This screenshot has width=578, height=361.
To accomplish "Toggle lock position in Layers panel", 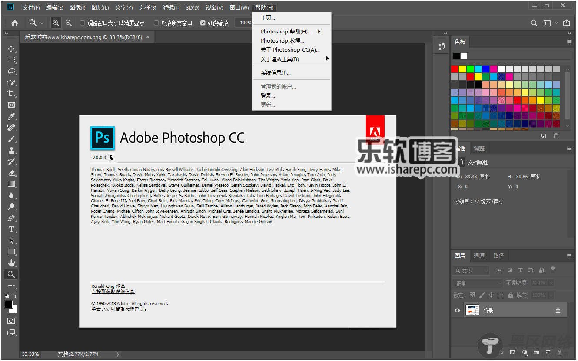I will point(491,295).
